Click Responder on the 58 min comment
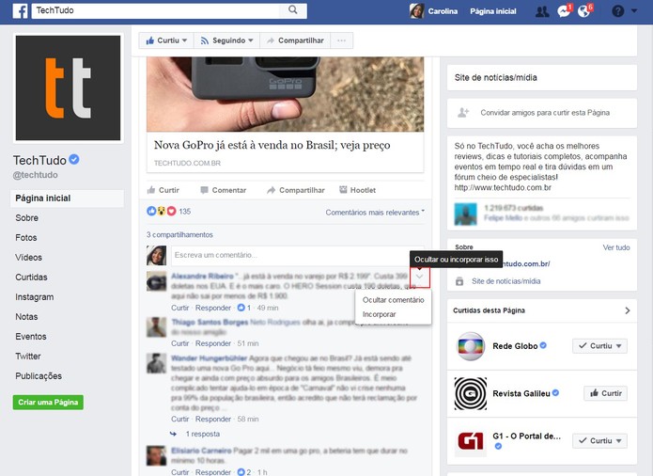Viewport: 653px width, 476px height. pos(212,419)
